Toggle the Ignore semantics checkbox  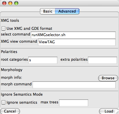point(3,102)
